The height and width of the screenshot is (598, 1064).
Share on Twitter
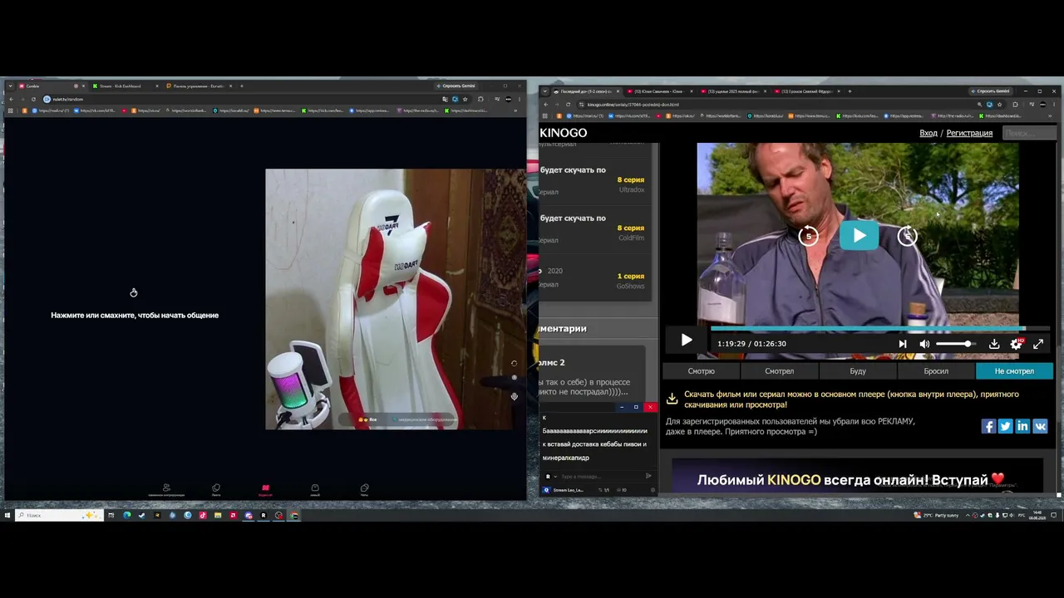point(1005,426)
